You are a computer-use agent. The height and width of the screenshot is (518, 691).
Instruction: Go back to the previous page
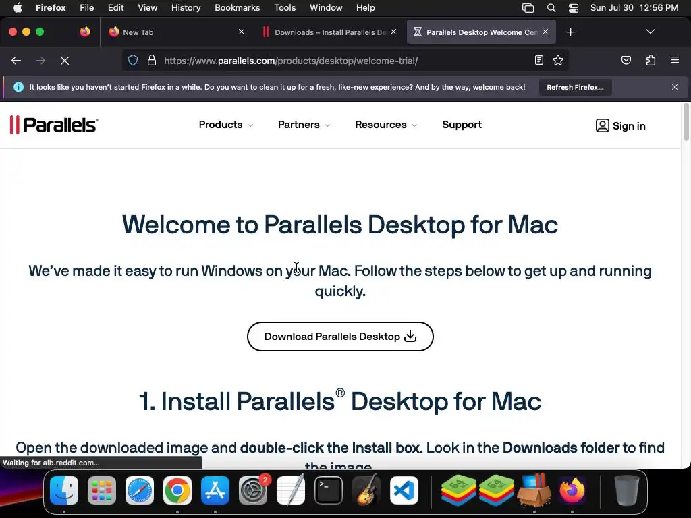[x=16, y=61]
